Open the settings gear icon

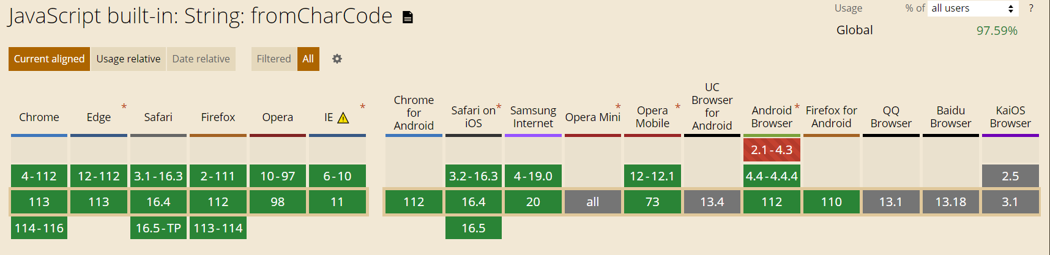pyautogui.click(x=337, y=59)
